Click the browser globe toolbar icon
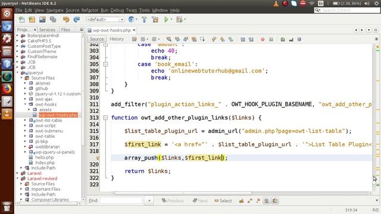Image resolution: width=381 pixels, height=214 pixels. tap(131, 20)
